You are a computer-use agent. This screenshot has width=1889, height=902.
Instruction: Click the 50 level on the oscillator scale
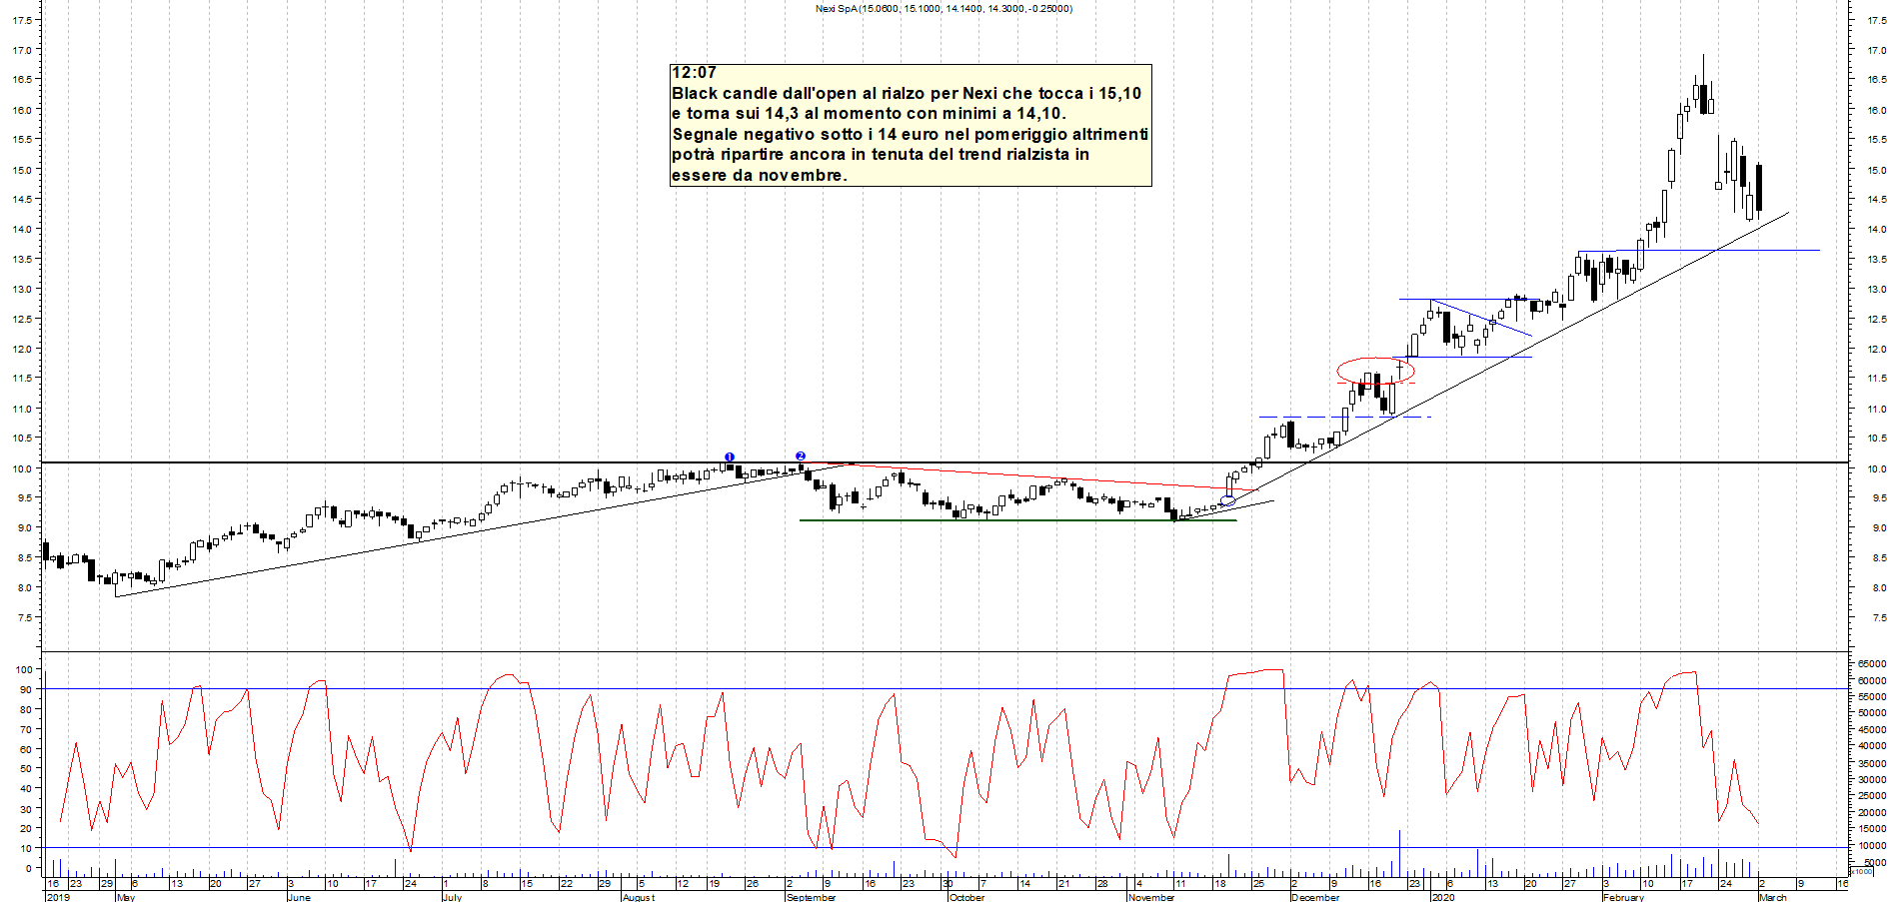[x=27, y=768]
